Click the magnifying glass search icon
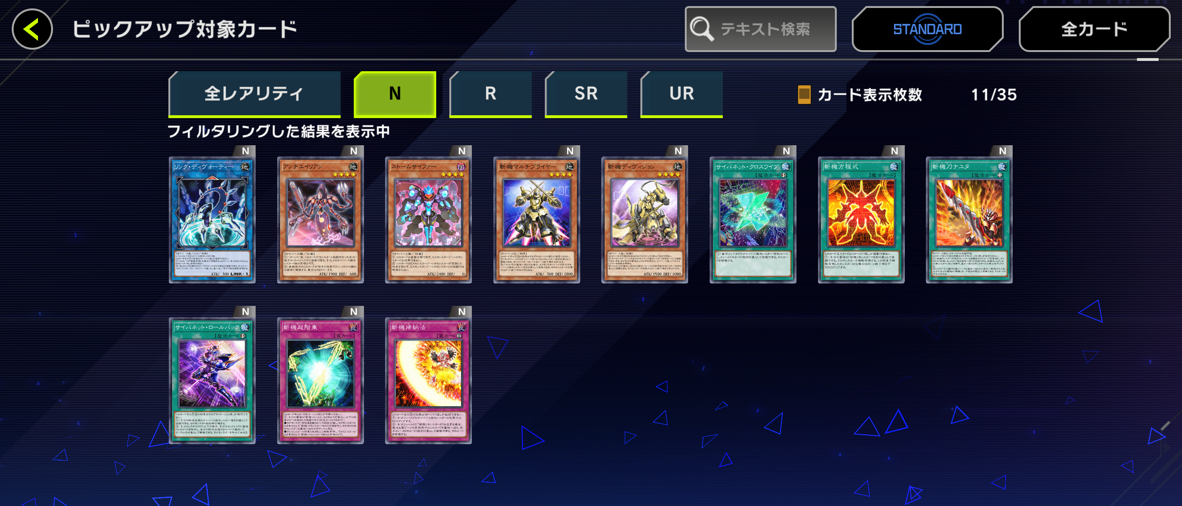The width and height of the screenshot is (1182, 506). pyautogui.click(x=702, y=29)
